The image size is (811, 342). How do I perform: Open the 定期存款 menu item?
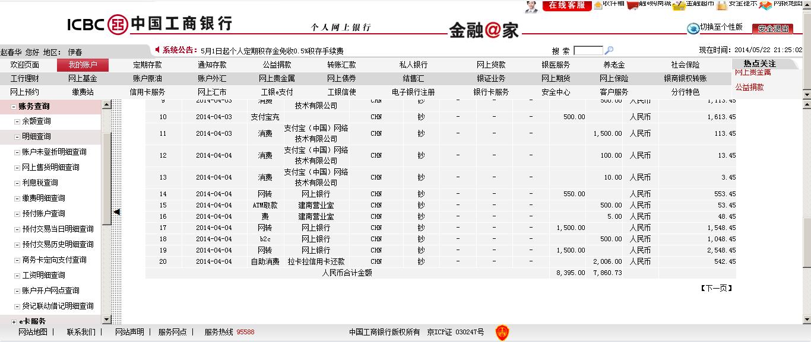point(147,65)
